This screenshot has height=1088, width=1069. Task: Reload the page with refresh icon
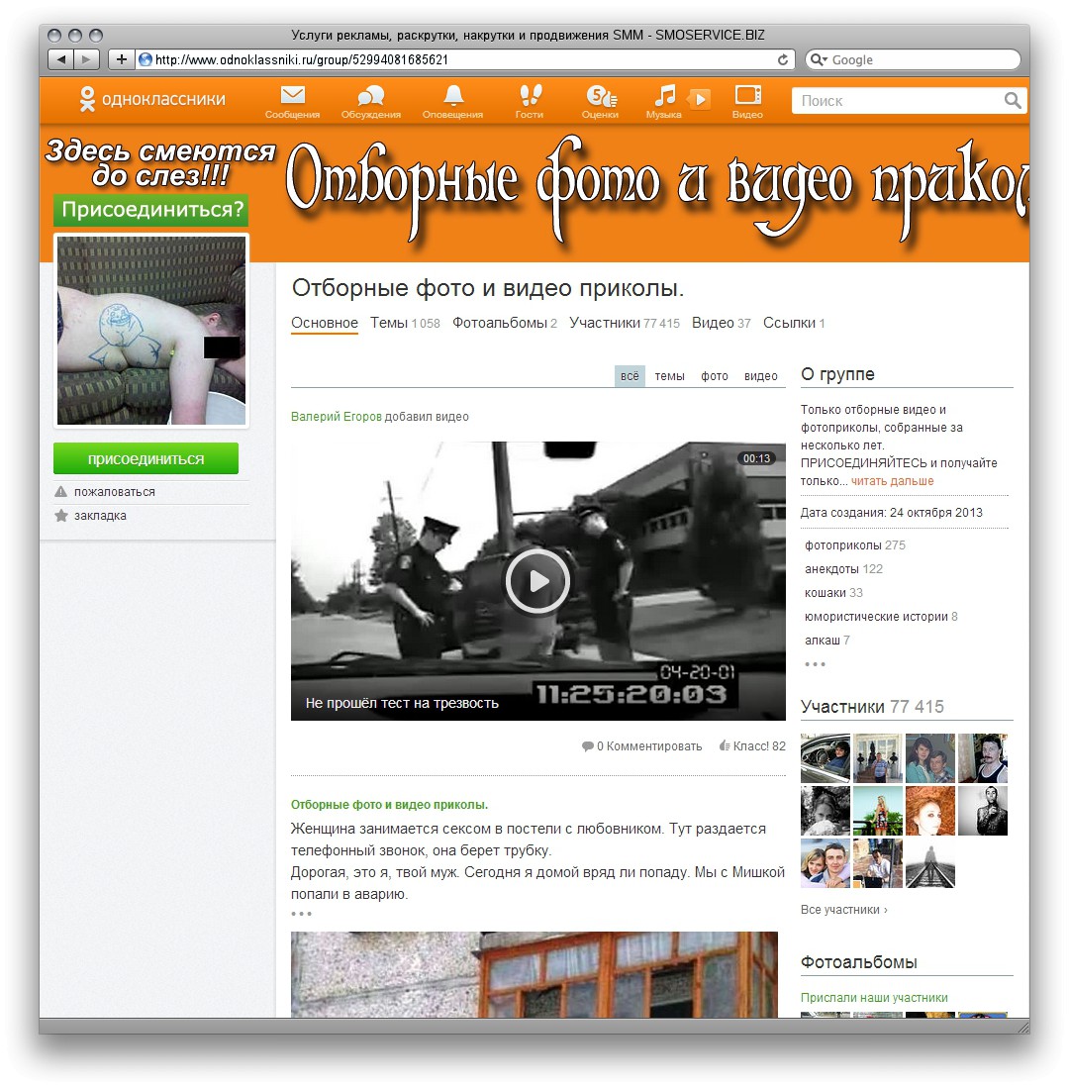tap(783, 59)
